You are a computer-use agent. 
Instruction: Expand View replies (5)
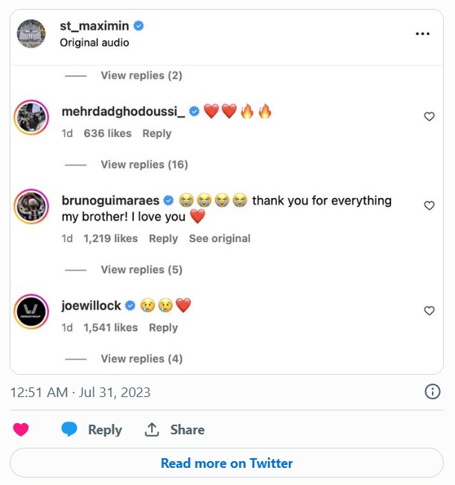coord(141,270)
